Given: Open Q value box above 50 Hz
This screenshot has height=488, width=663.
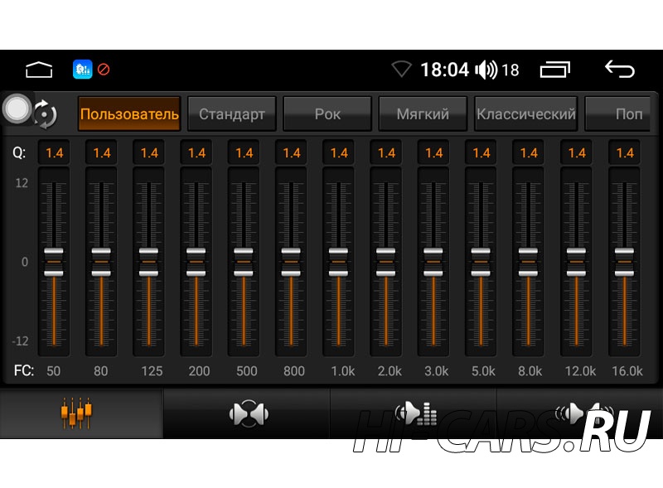Looking at the screenshot, I should click(x=54, y=152).
